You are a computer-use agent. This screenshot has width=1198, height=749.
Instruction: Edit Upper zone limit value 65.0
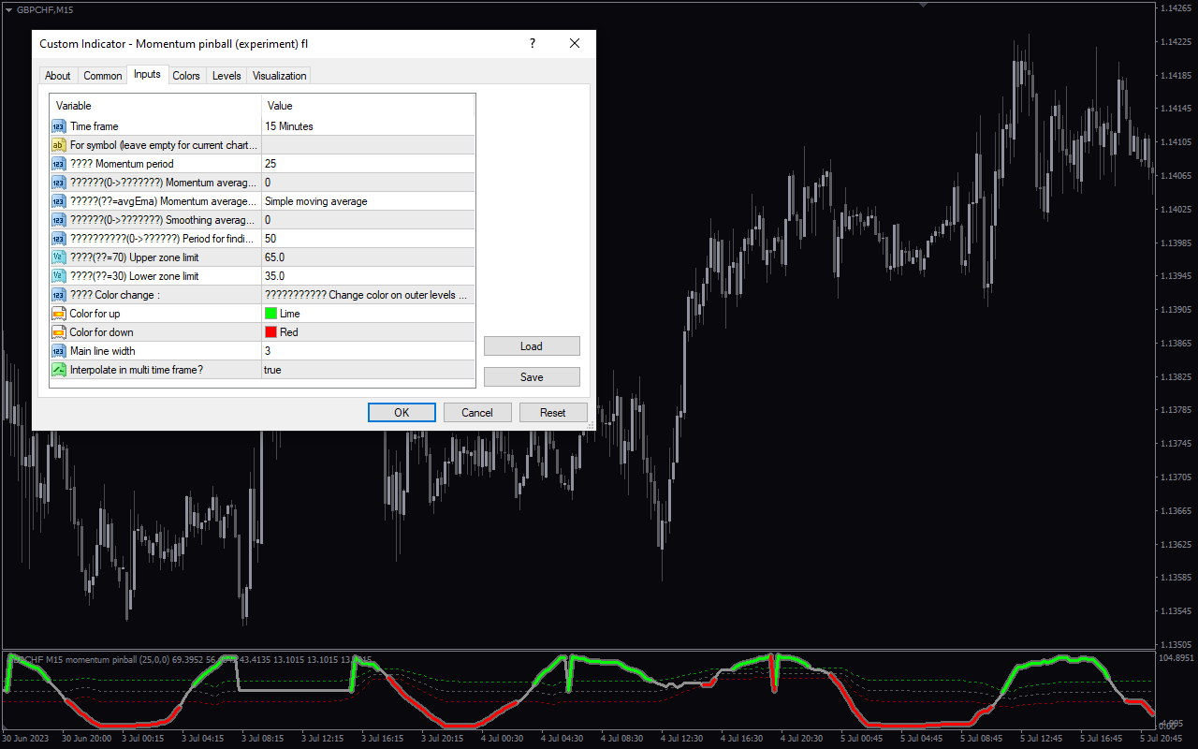coord(368,257)
